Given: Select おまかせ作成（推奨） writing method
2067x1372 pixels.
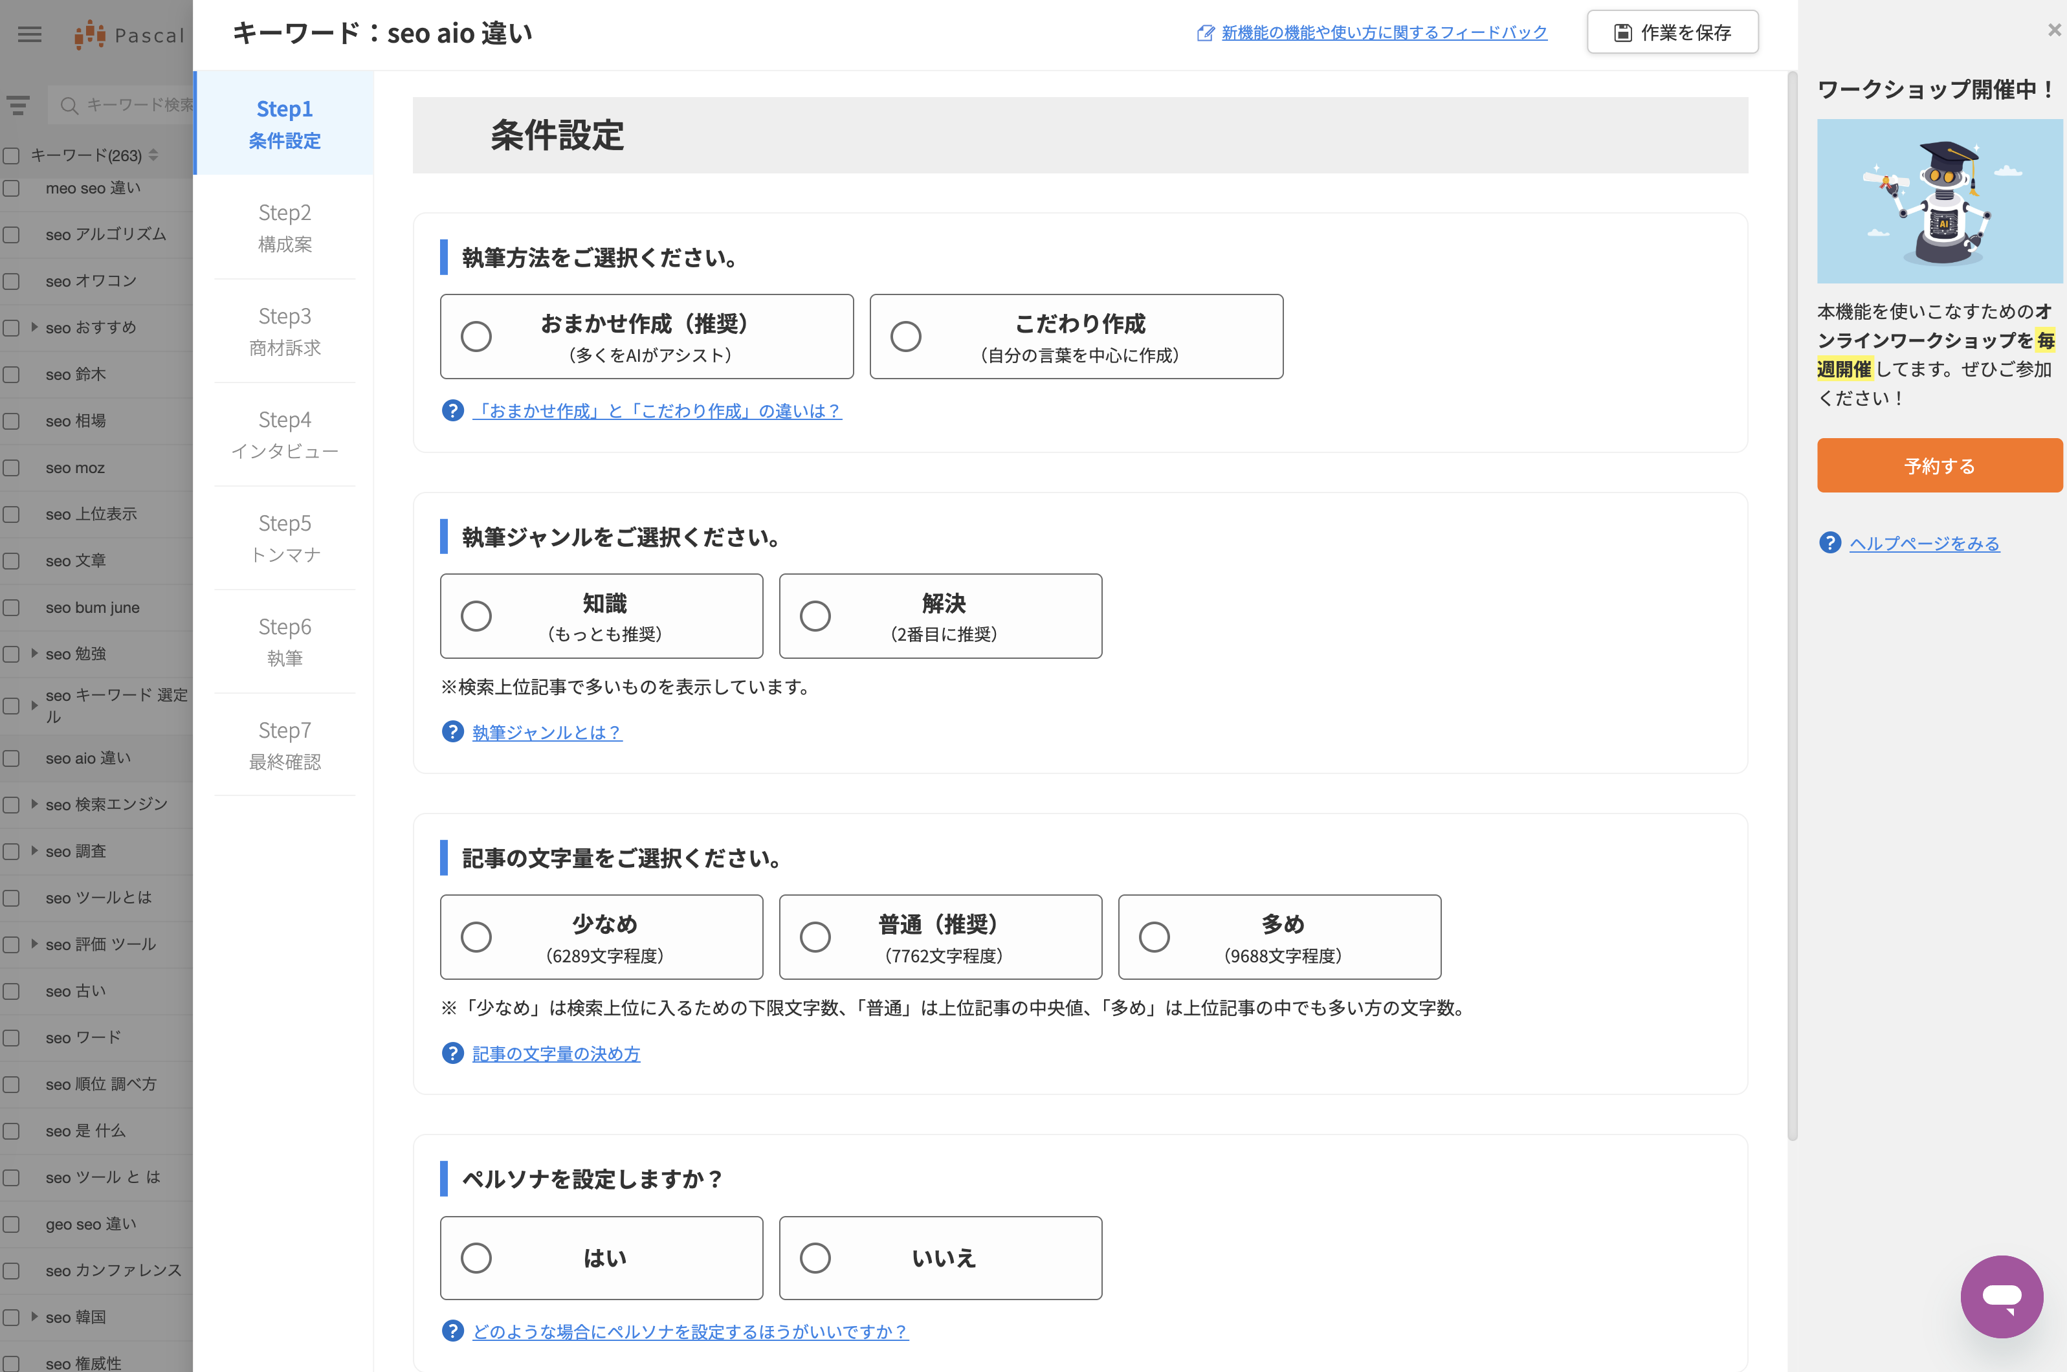Looking at the screenshot, I should pos(647,336).
